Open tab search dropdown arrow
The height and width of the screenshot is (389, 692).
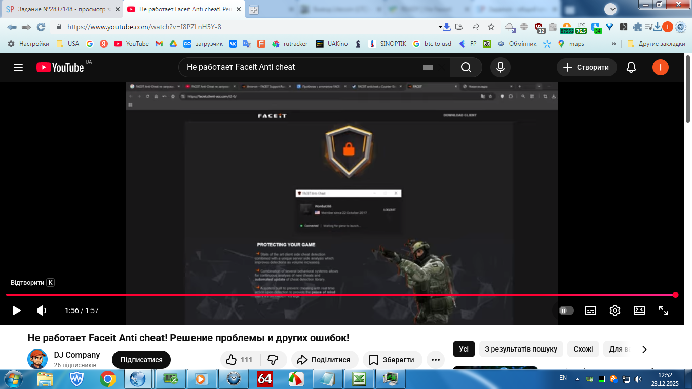611,9
